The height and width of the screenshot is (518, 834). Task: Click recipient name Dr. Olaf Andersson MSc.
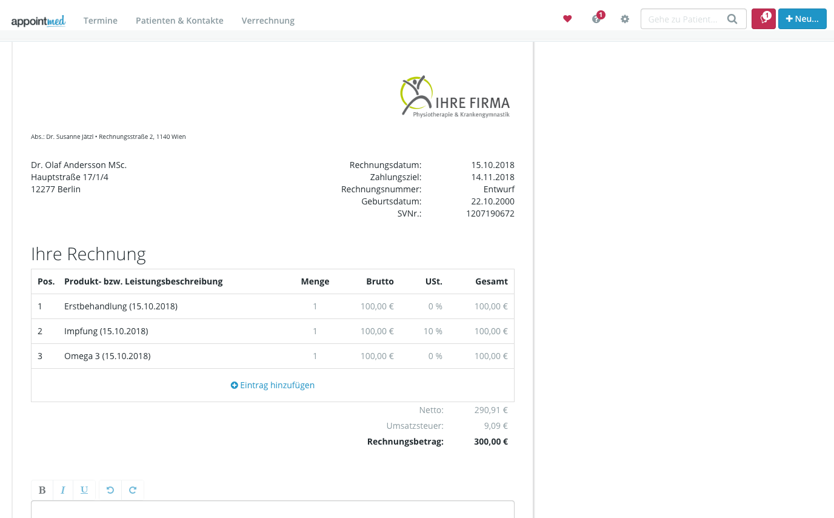pyautogui.click(x=79, y=165)
